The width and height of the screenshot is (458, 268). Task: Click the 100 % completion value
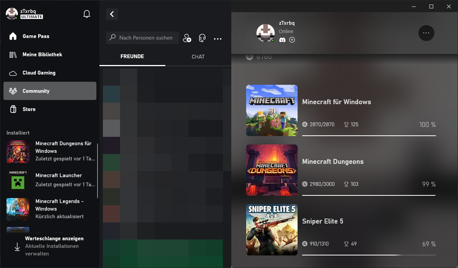[428, 125]
